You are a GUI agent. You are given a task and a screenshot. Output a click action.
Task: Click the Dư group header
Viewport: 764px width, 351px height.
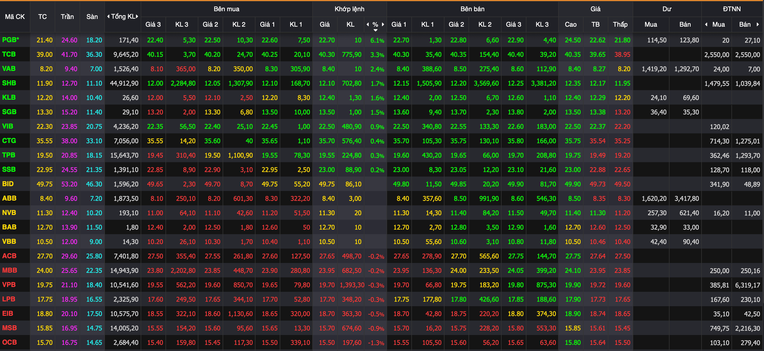point(667,9)
